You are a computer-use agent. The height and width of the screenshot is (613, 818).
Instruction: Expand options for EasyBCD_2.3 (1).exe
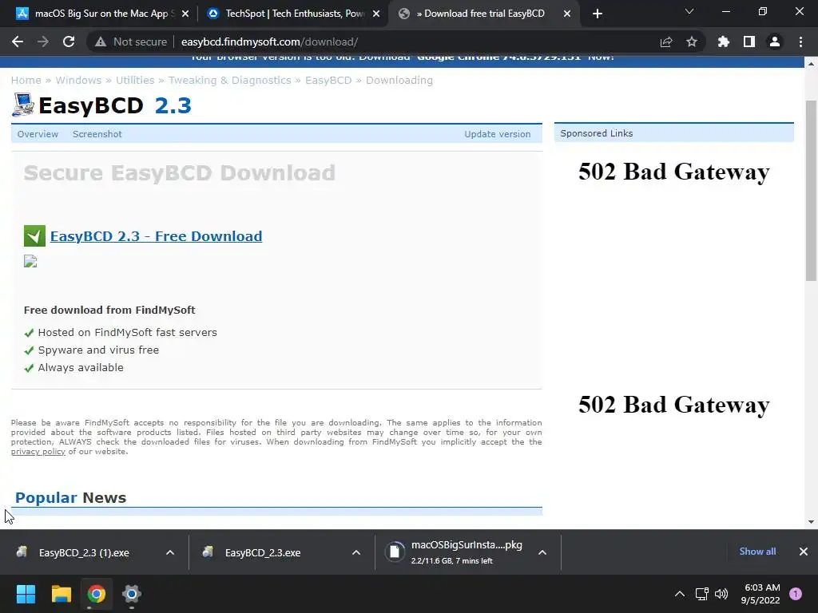(x=170, y=552)
